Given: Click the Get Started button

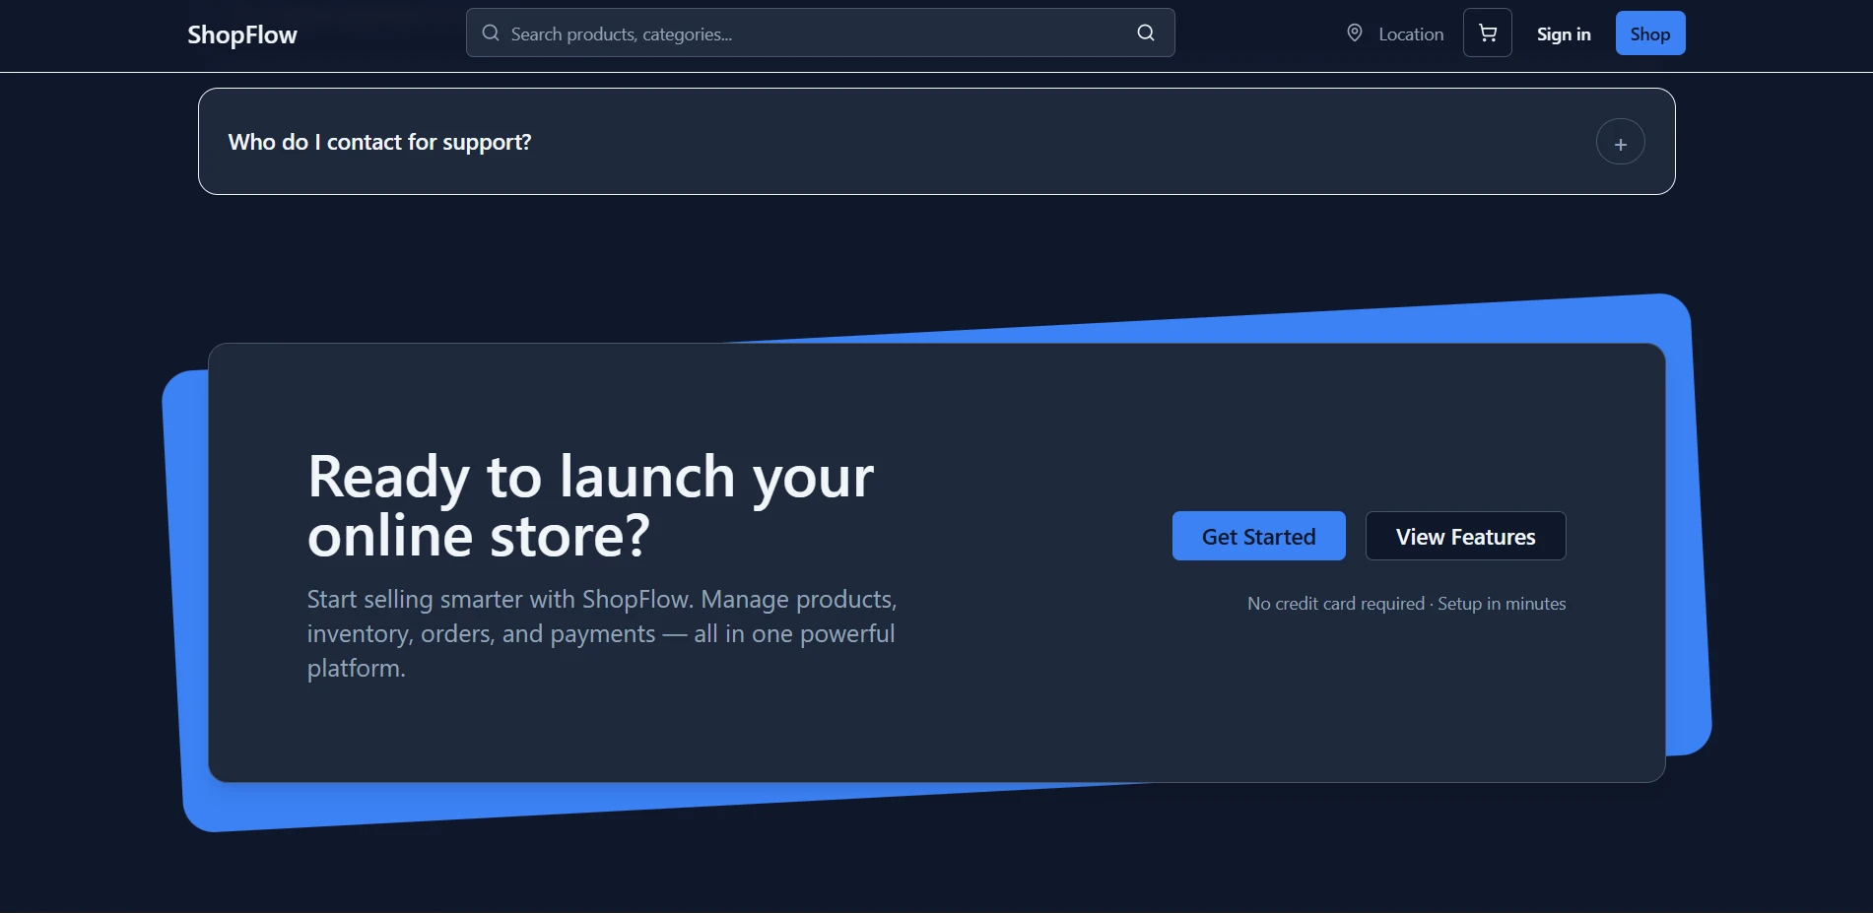Looking at the screenshot, I should click(1258, 536).
